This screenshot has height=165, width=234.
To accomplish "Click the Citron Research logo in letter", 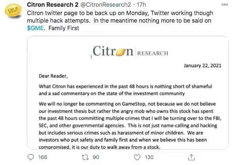I will point(130,51).
